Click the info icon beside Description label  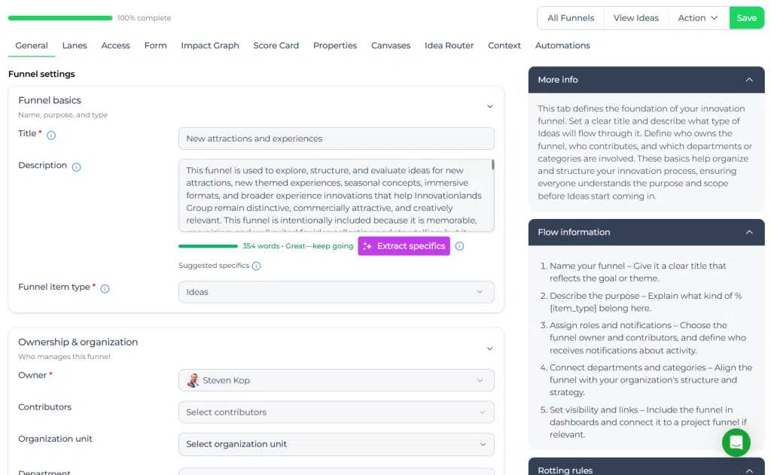click(x=76, y=167)
